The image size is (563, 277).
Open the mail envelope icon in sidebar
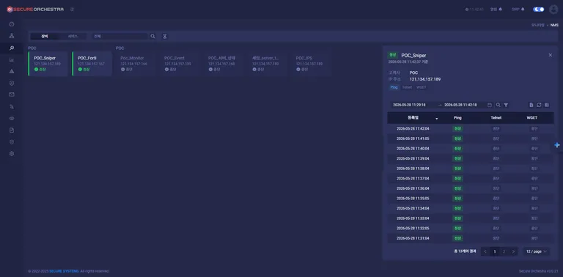click(x=12, y=95)
